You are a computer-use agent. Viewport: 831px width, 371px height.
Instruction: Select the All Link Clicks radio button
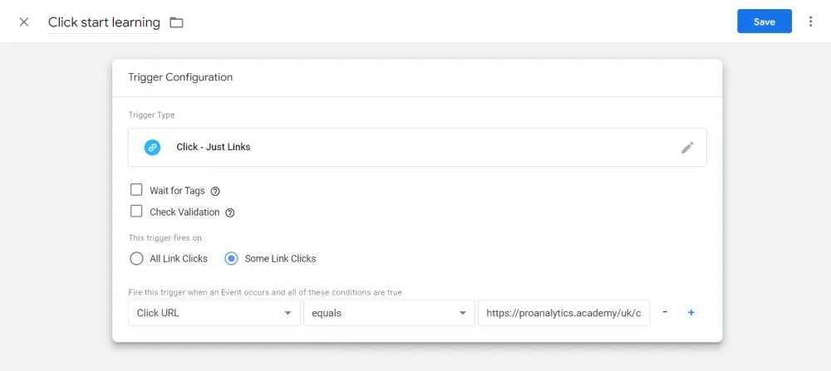coord(137,259)
